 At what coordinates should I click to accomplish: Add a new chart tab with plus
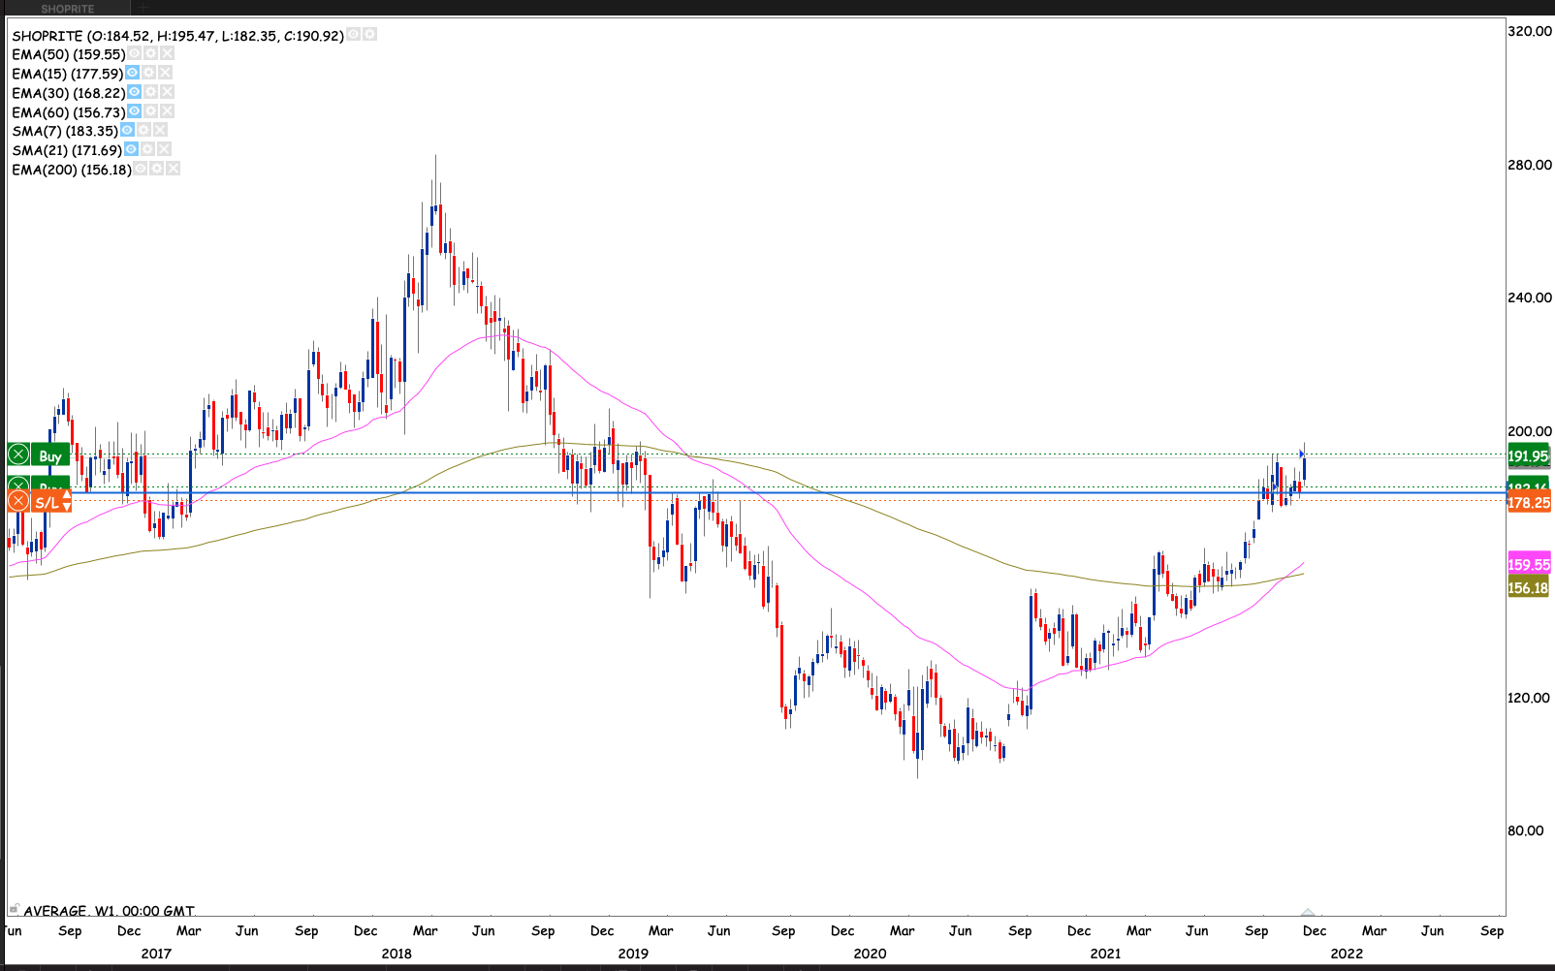143,9
